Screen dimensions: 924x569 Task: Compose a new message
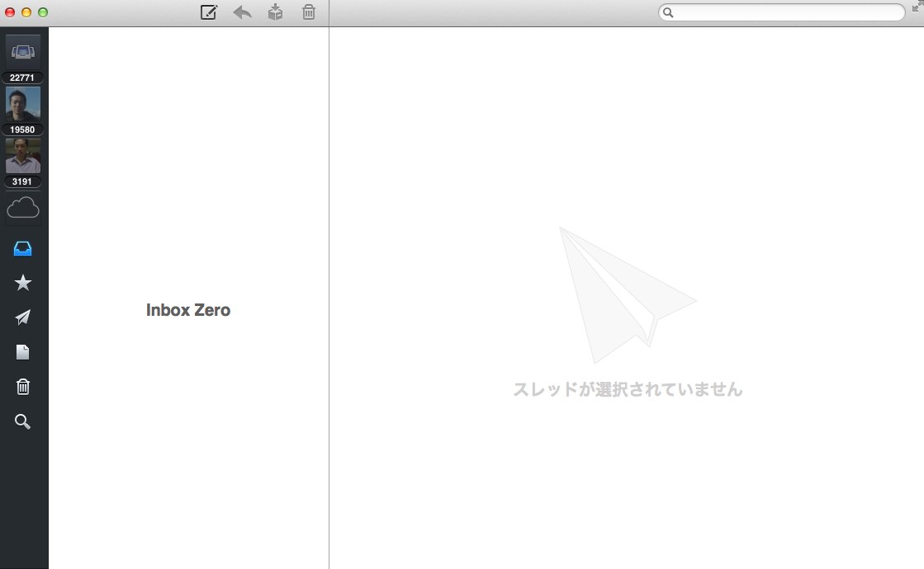coord(209,12)
